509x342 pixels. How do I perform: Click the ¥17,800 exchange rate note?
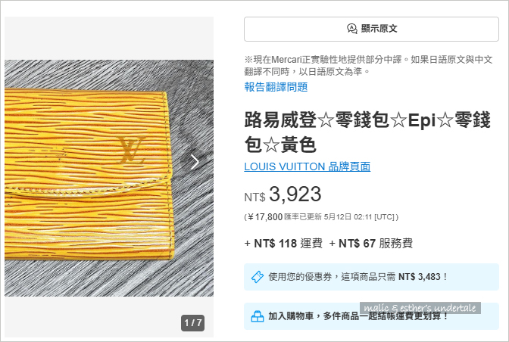321,217
